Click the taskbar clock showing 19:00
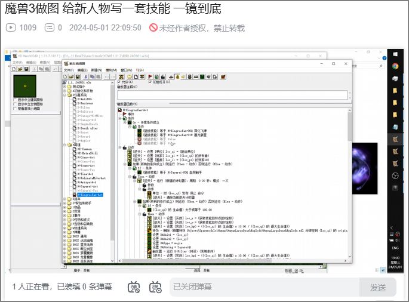409x302 pixels. (x=395, y=262)
